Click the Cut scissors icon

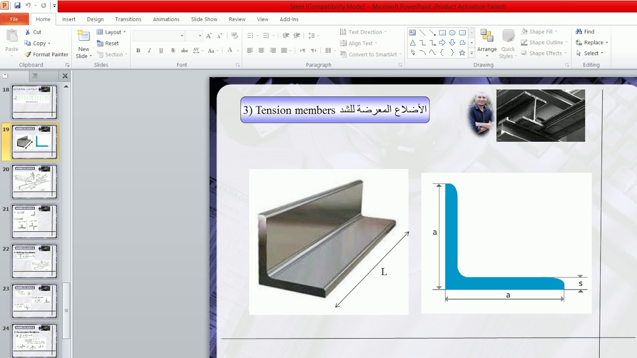click(x=27, y=32)
